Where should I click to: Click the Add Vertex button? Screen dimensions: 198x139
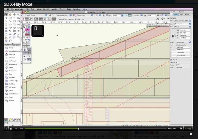tap(180, 52)
